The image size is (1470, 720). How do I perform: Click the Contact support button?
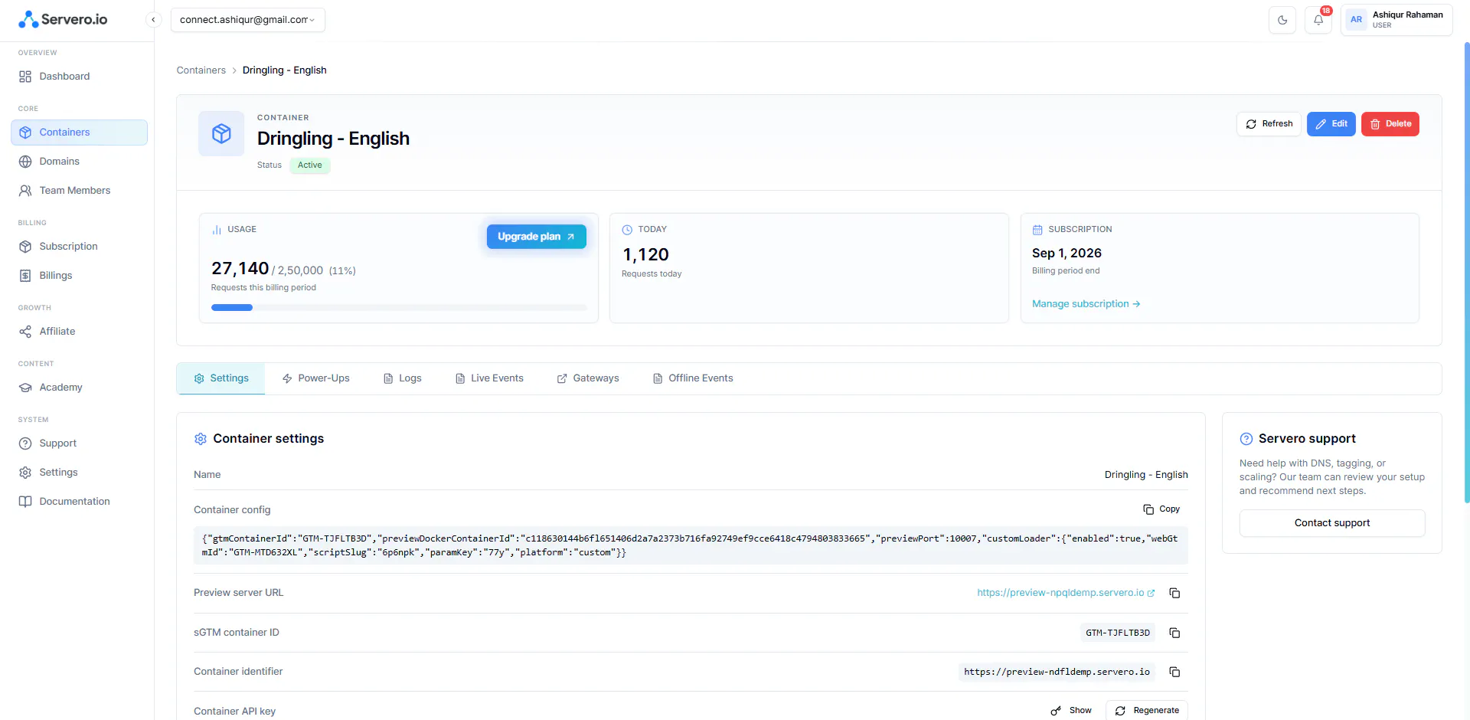[x=1332, y=523]
